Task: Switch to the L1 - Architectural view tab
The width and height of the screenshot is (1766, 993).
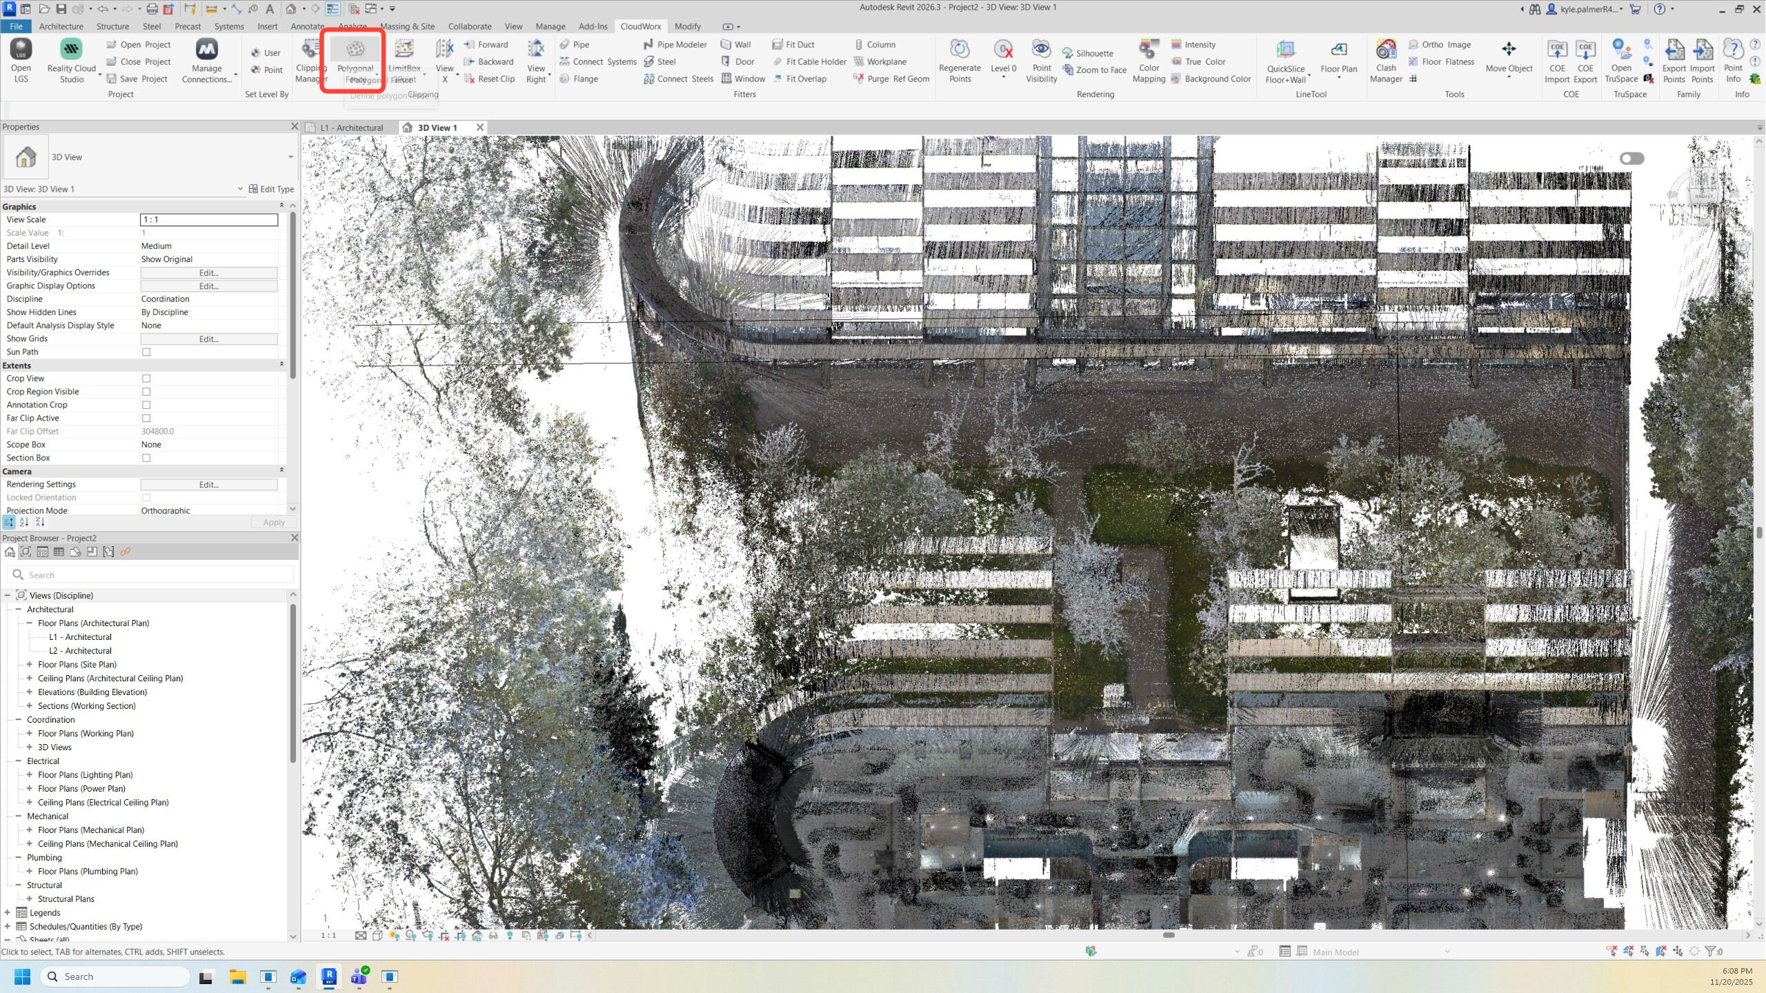Action: pos(350,128)
